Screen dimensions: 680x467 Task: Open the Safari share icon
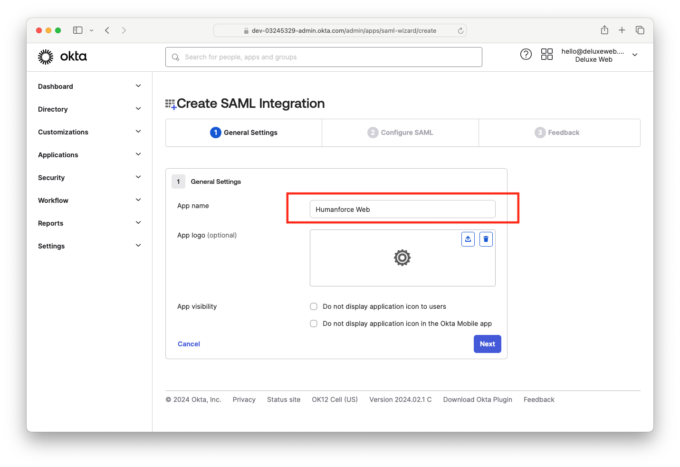604,30
